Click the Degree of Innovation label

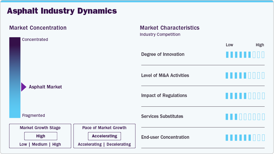coord(163,54)
